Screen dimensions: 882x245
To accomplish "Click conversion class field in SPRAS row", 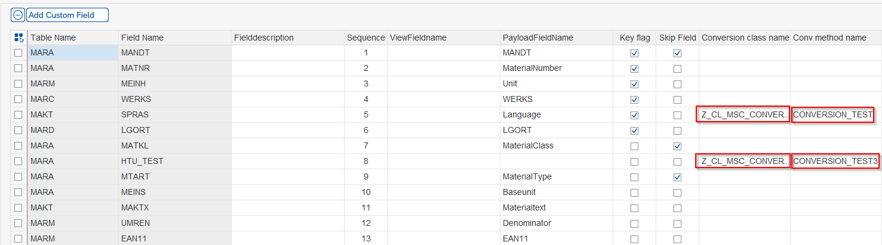I will point(743,115).
